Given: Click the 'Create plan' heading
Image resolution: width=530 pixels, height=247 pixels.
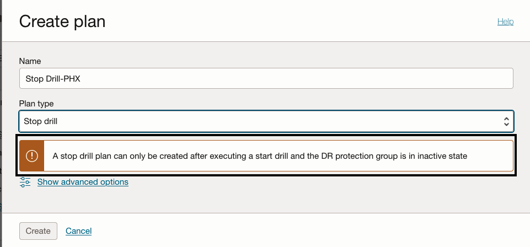Looking at the screenshot, I should coord(62,22).
